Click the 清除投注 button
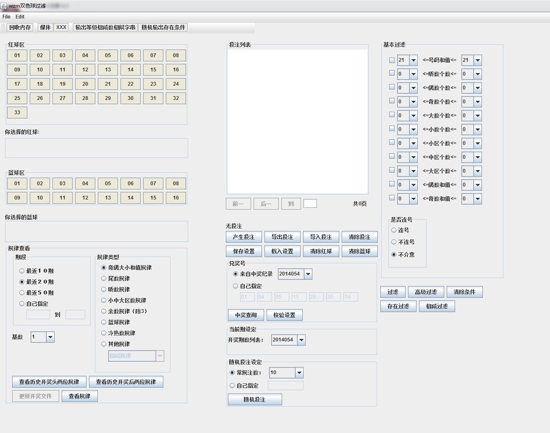The width and height of the screenshot is (550, 433). [359, 237]
